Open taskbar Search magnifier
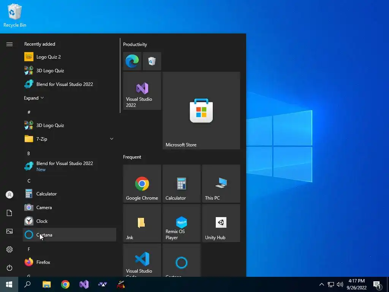Image resolution: width=389 pixels, height=292 pixels. point(27,284)
